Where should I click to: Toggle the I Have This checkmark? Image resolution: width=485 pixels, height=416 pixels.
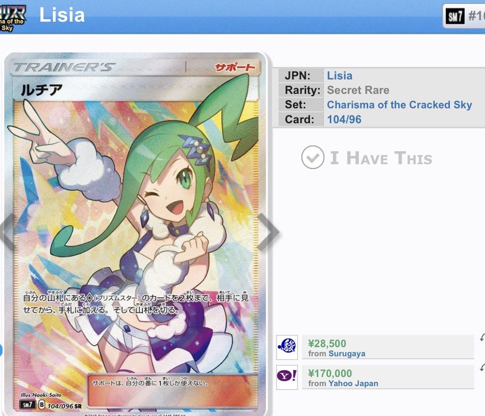coord(313,157)
